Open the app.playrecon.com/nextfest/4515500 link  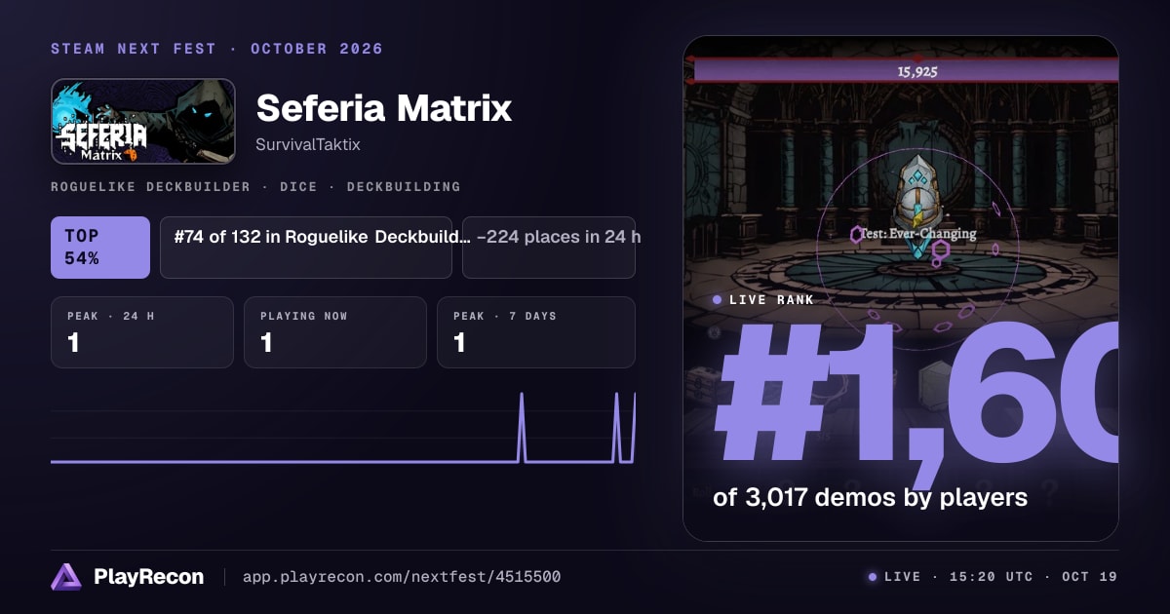click(x=401, y=577)
